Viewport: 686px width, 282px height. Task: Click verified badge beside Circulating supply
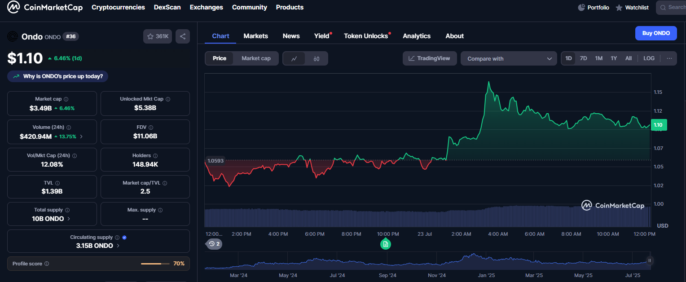[124, 238]
